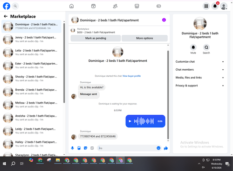Click the large listing thumbnail in right panel
Viewport: 233px width, 171px height.
click(x=200, y=23)
